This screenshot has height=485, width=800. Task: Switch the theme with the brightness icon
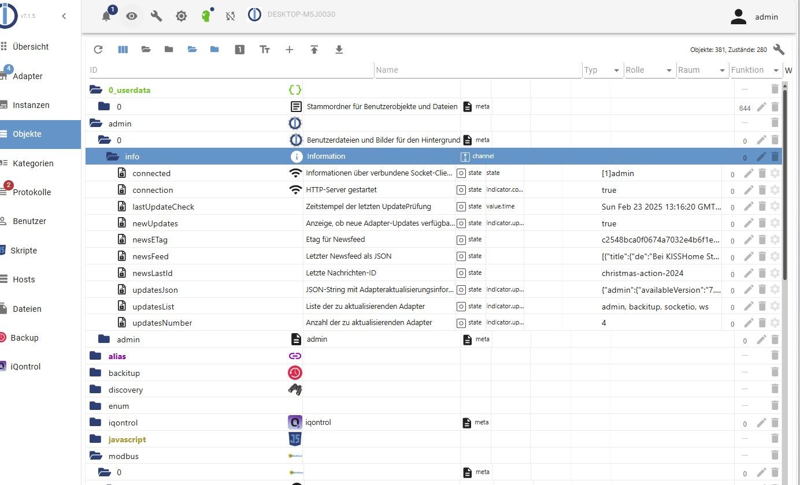pos(181,16)
